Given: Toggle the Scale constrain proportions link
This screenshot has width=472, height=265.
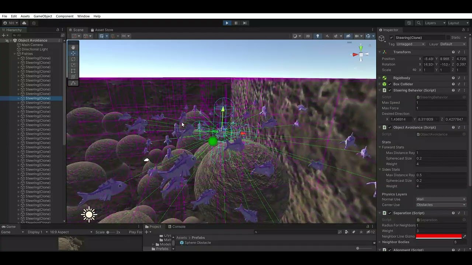Looking at the screenshot, I should [414, 70].
